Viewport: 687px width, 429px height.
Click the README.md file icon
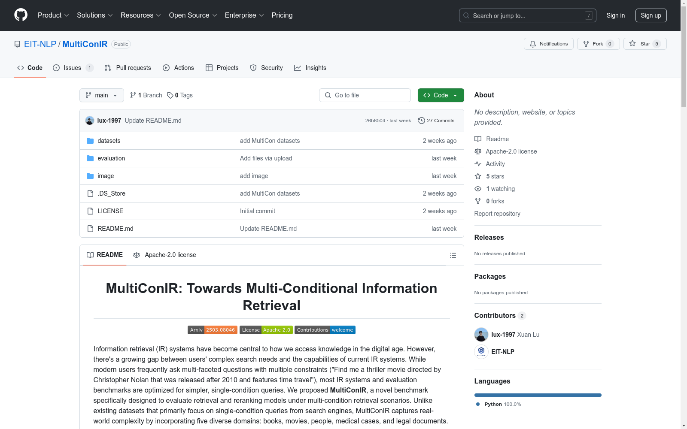pos(90,229)
